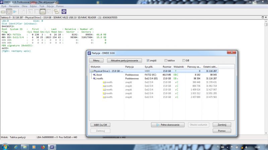Open the media player taskbar icon
The image size is (268, 150).
(x=34, y=147)
